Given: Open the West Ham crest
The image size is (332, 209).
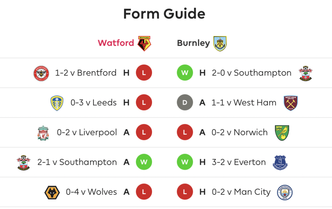Looking at the screenshot, I should tap(291, 103).
